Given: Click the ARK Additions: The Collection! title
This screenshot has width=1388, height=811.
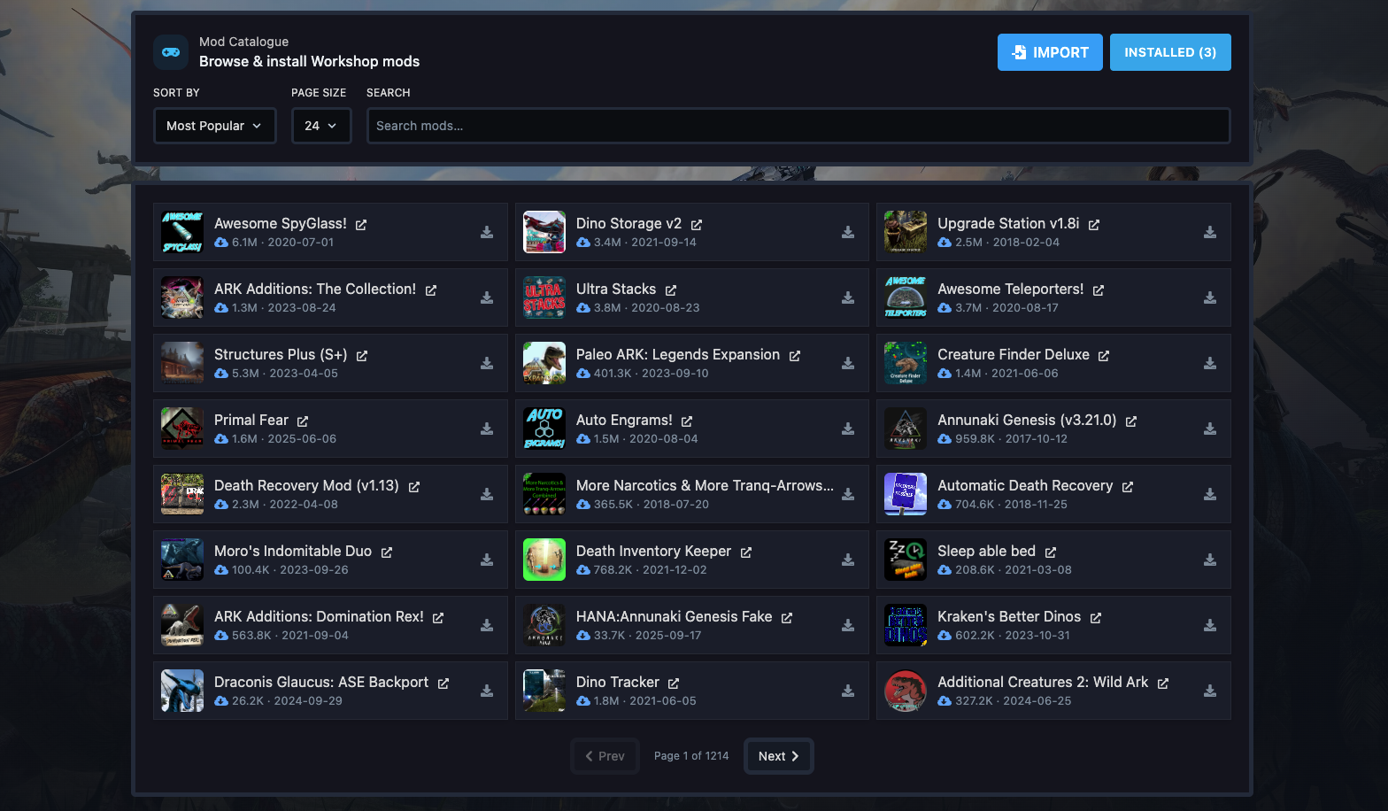Looking at the screenshot, I should [x=315, y=289].
